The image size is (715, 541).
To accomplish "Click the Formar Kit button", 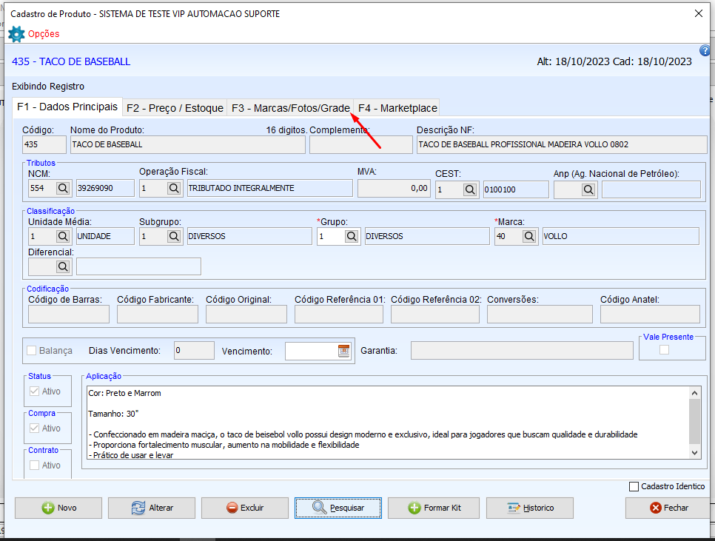I will click(434, 508).
